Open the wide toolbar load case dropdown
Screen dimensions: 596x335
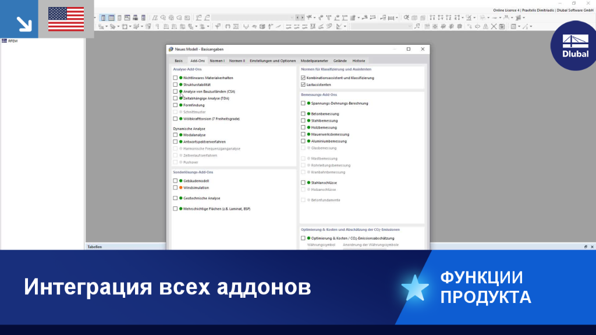253,17
